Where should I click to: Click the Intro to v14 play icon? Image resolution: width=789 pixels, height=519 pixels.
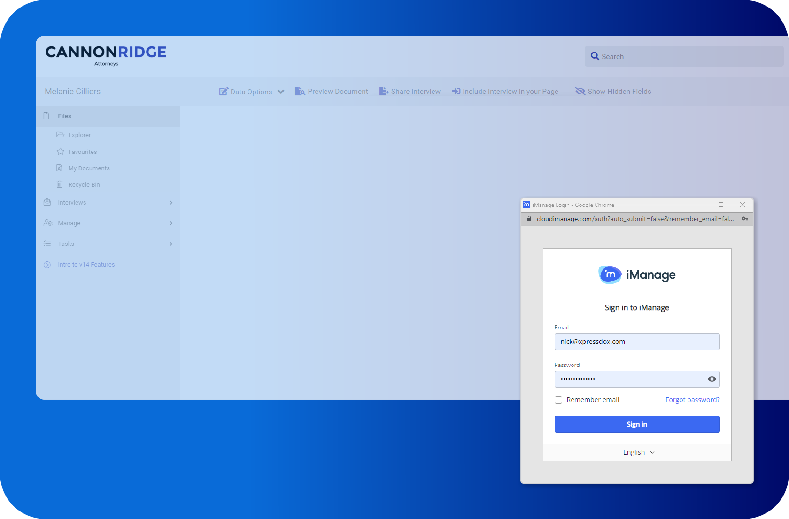pyautogui.click(x=47, y=265)
